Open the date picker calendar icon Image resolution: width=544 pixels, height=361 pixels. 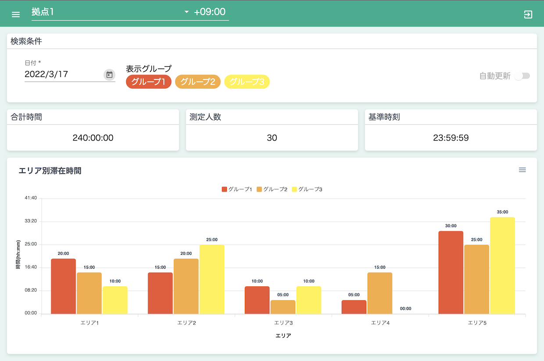coord(109,75)
